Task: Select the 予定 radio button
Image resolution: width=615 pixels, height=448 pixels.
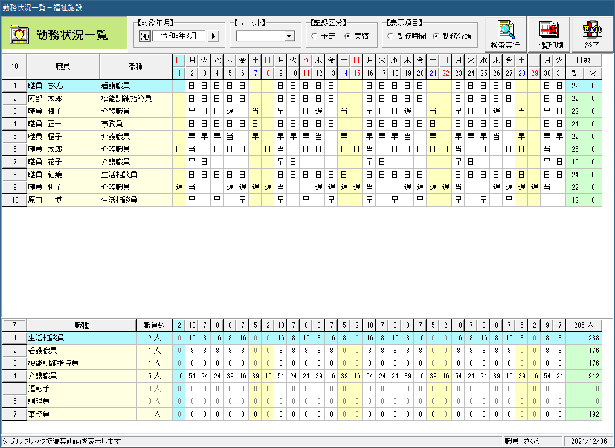Action: 314,36
